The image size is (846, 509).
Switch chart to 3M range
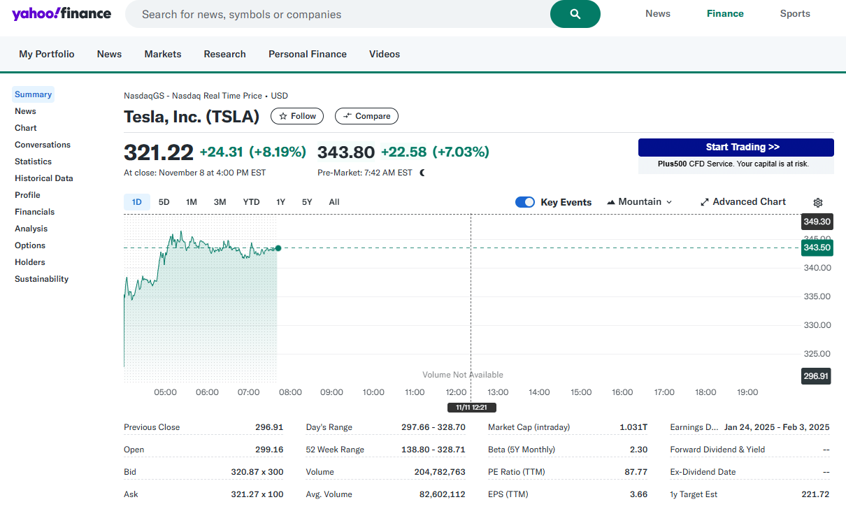coord(220,202)
